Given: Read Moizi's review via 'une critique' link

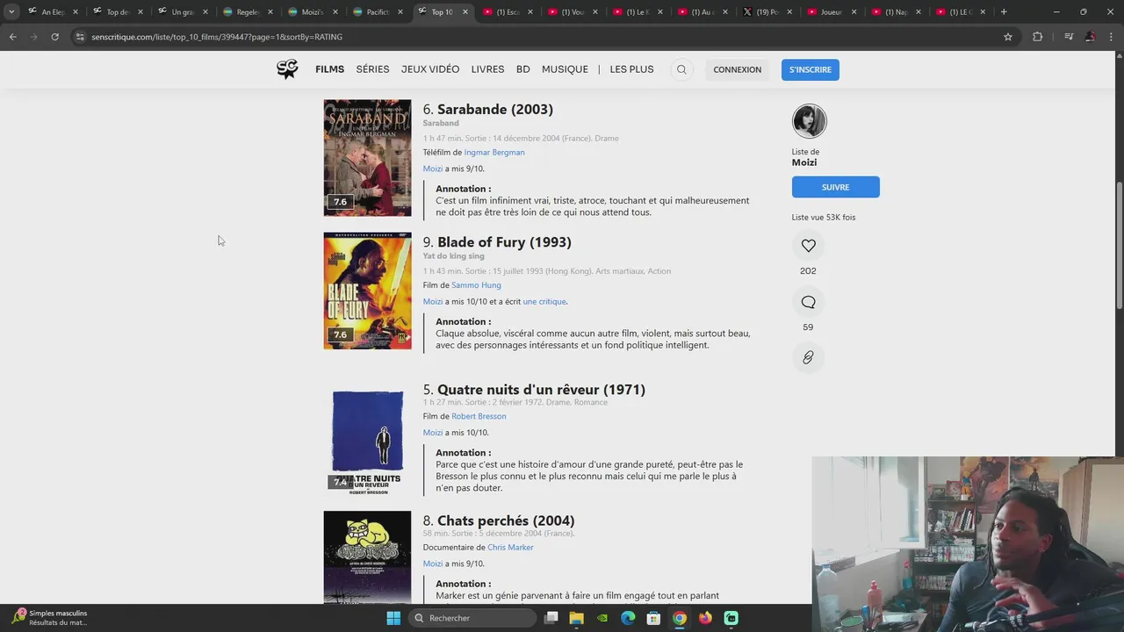Looking at the screenshot, I should coord(544,302).
